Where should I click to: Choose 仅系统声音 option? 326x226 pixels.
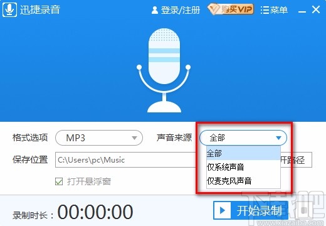[243, 167]
